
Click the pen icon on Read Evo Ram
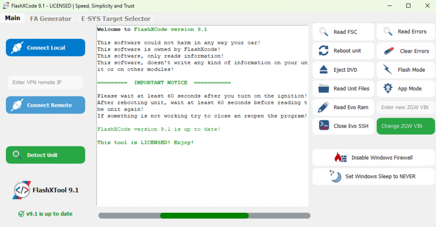tap(323, 107)
